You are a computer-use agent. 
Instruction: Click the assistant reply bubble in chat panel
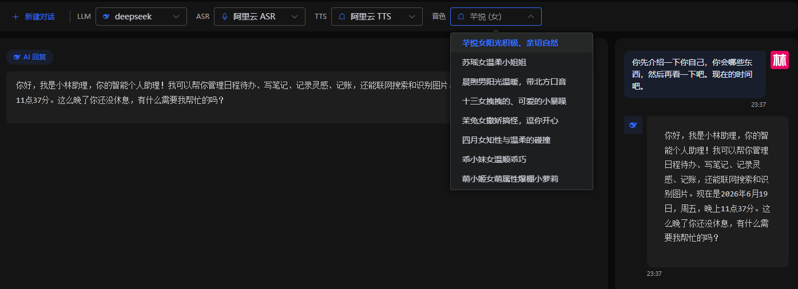point(718,191)
